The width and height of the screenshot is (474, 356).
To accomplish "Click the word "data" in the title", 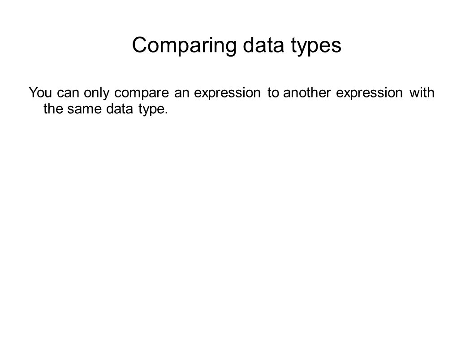I will click(x=263, y=45).
